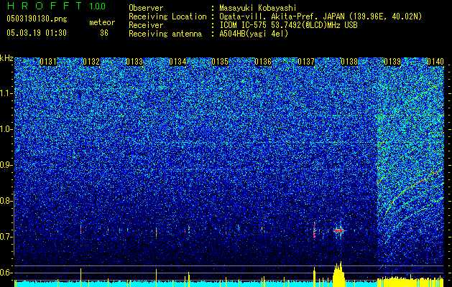Click the 'Receiving Location' label
Image resolution: width=452 pixels, height=287 pixels.
167,17
